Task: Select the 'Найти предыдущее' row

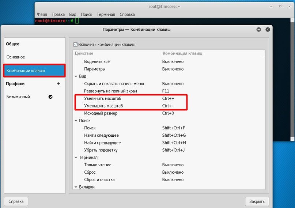Action: (x=169, y=143)
